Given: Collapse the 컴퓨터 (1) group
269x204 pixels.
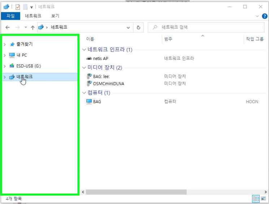Looking at the screenshot, I should (x=84, y=93).
